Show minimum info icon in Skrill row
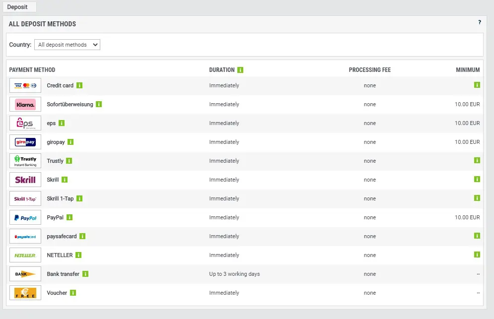Image resolution: width=494 pixels, height=319 pixels. click(x=477, y=179)
